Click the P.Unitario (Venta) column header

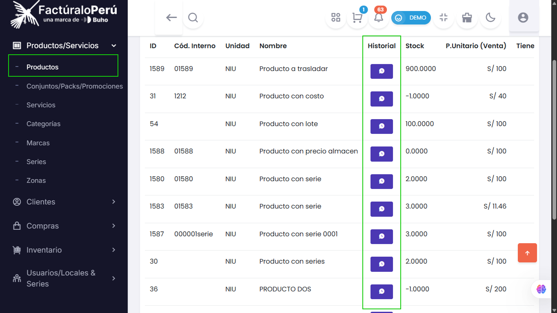476,46
